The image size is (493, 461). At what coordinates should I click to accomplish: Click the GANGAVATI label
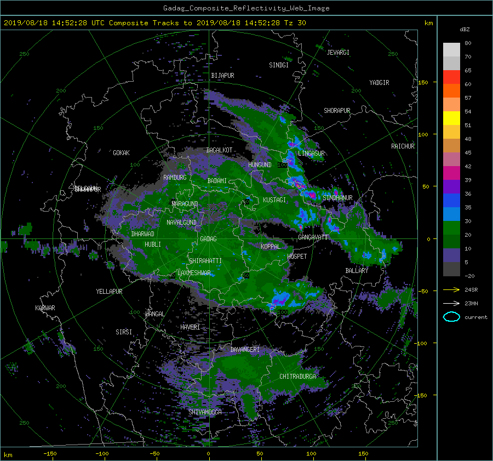[x=313, y=237]
